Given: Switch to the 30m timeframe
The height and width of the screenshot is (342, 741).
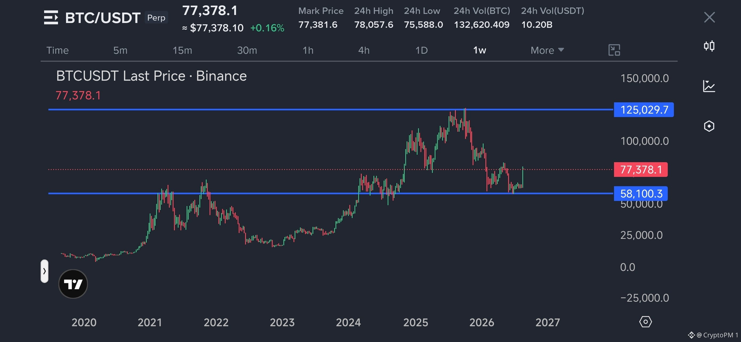Looking at the screenshot, I should (x=247, y=50).
